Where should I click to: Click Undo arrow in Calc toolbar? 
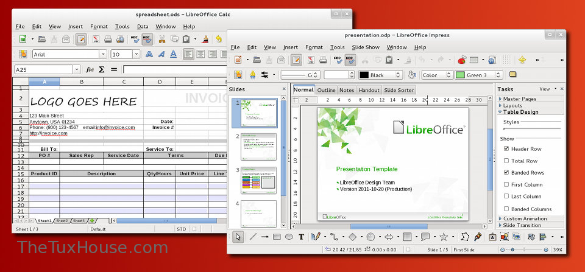pos(219,39)
